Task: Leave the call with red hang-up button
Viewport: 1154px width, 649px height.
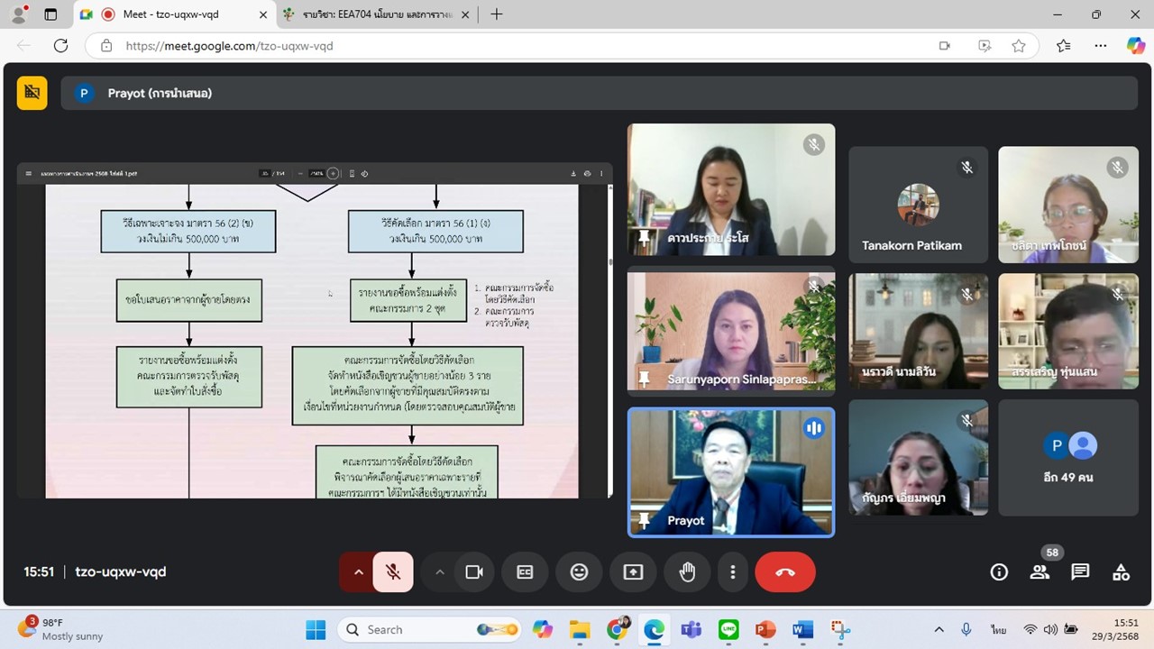Action: coord(785,571)
